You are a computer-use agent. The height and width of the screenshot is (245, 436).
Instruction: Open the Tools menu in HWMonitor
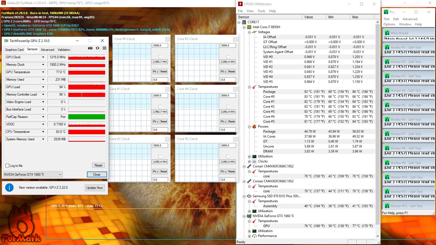(x=261, y=11)
